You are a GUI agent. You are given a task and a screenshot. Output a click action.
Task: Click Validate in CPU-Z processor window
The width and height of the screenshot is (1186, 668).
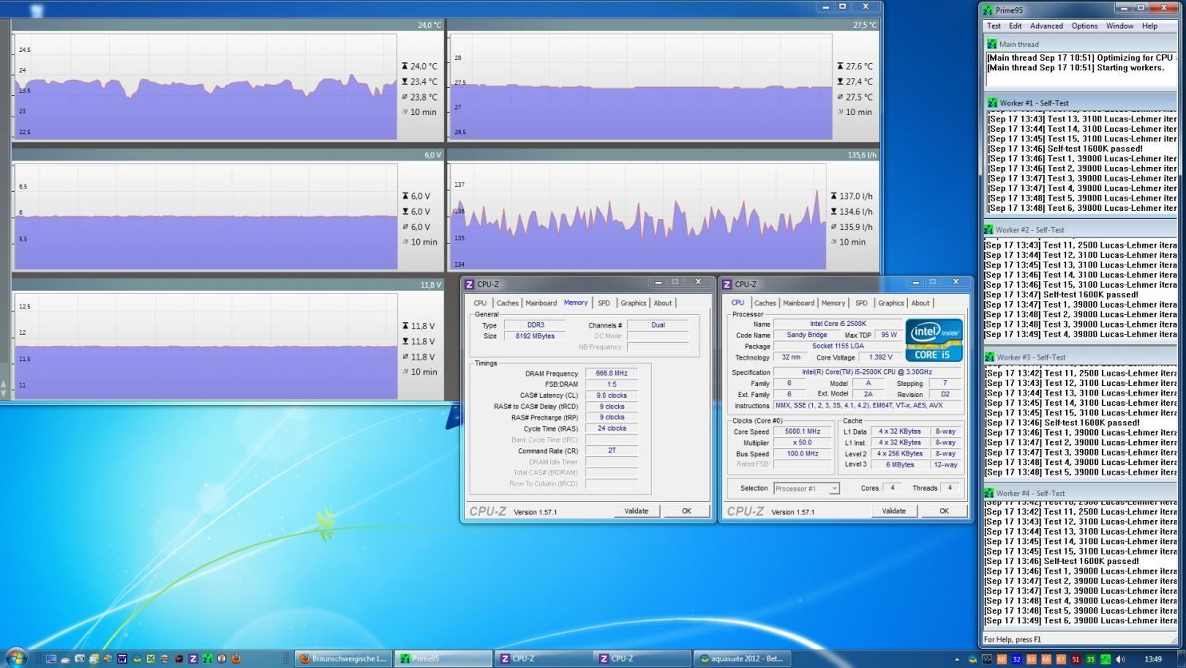point(894,511)
